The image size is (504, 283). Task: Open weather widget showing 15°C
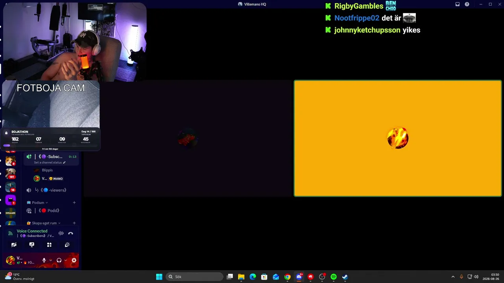(x=20, y=277)
